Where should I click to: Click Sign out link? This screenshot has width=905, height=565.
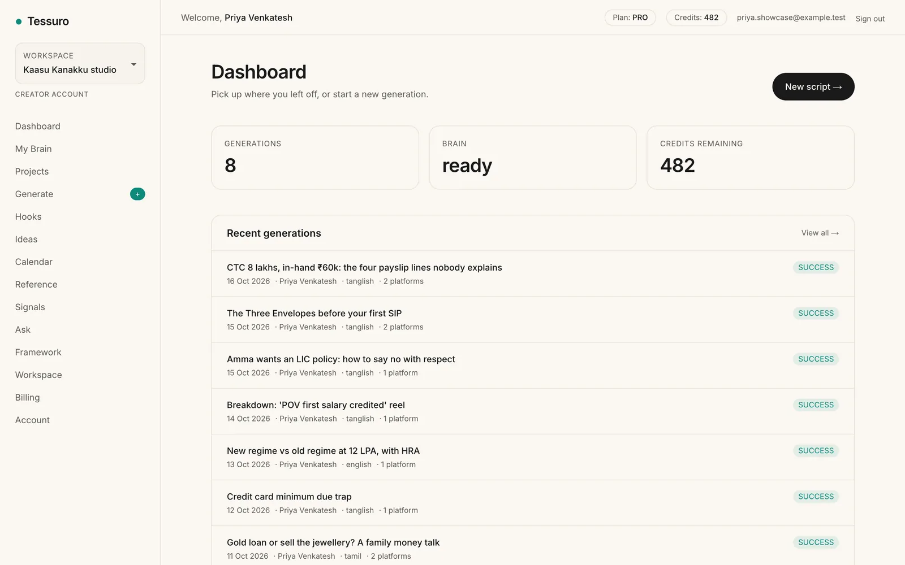point(870,19)
